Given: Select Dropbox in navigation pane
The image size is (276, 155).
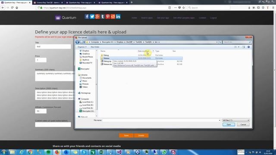Looking at the screenshot, I should (x=85, y=51).
